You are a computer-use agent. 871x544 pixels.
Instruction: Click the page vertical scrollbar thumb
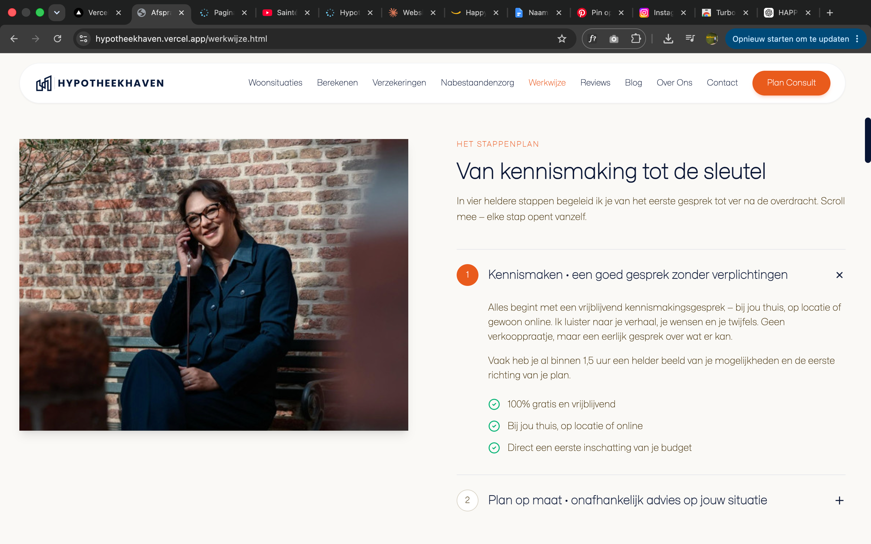(x=867, y=140)
